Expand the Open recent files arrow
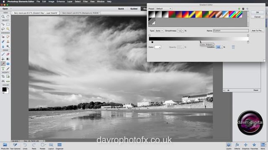 (11, 9)
